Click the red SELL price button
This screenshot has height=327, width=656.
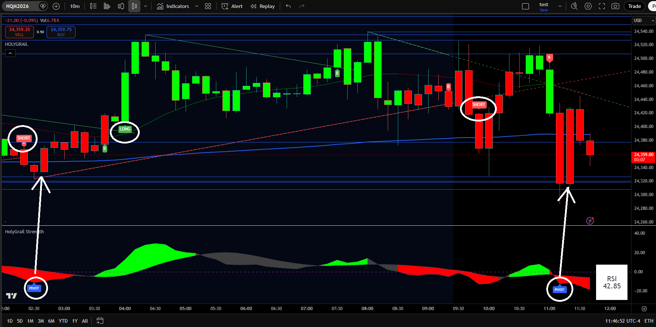[19, 32]
